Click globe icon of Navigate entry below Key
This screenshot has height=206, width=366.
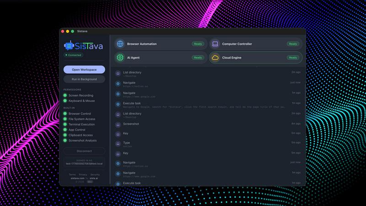pos(118,163)
